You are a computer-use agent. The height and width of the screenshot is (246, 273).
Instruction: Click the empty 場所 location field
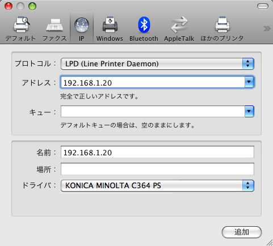point(157,169)
